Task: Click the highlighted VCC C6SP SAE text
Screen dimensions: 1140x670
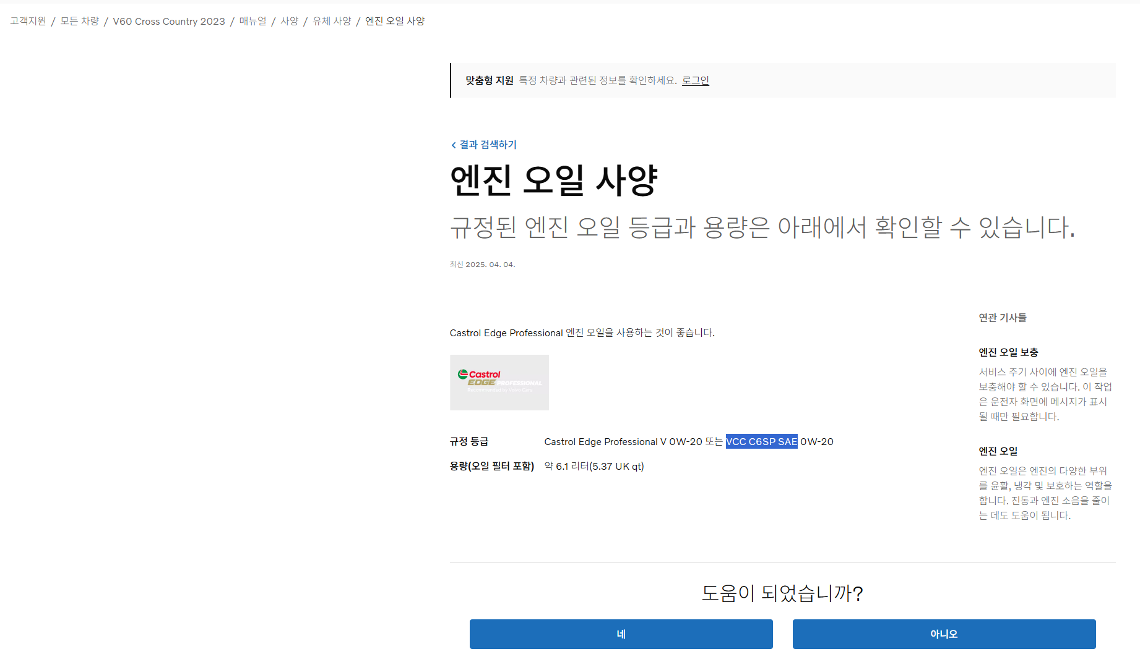Action: pyautogui.click(x=761, y=441)
